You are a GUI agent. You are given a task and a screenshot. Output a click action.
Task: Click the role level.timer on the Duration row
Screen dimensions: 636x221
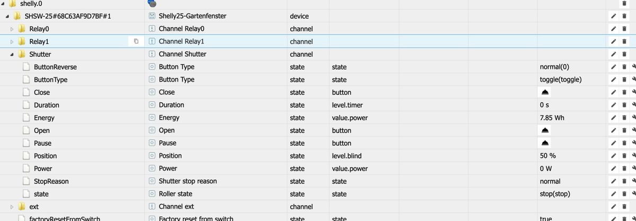coord(347,105)
